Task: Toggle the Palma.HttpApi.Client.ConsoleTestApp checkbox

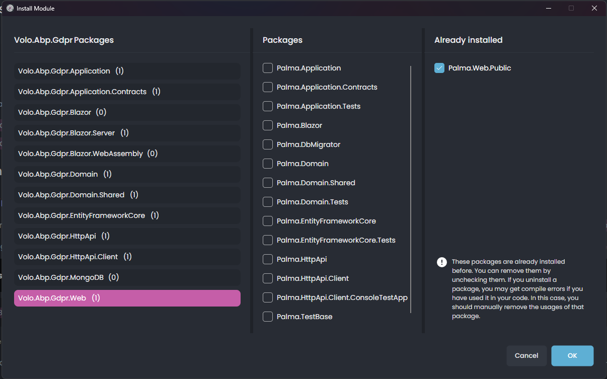Action: coord(268,297)
